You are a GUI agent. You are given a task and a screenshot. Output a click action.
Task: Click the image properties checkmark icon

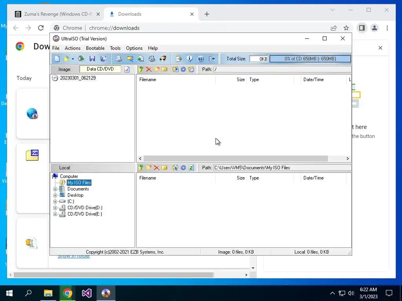coord(127,69)
